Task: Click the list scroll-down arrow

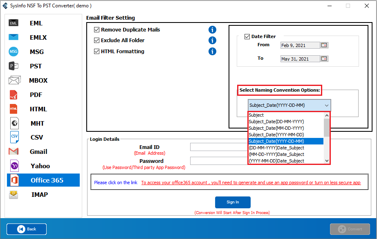Action: (x=327, y=161)
